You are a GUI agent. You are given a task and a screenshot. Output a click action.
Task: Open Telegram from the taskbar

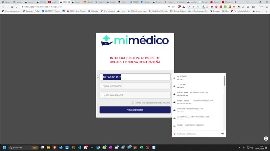pos(123,148)
